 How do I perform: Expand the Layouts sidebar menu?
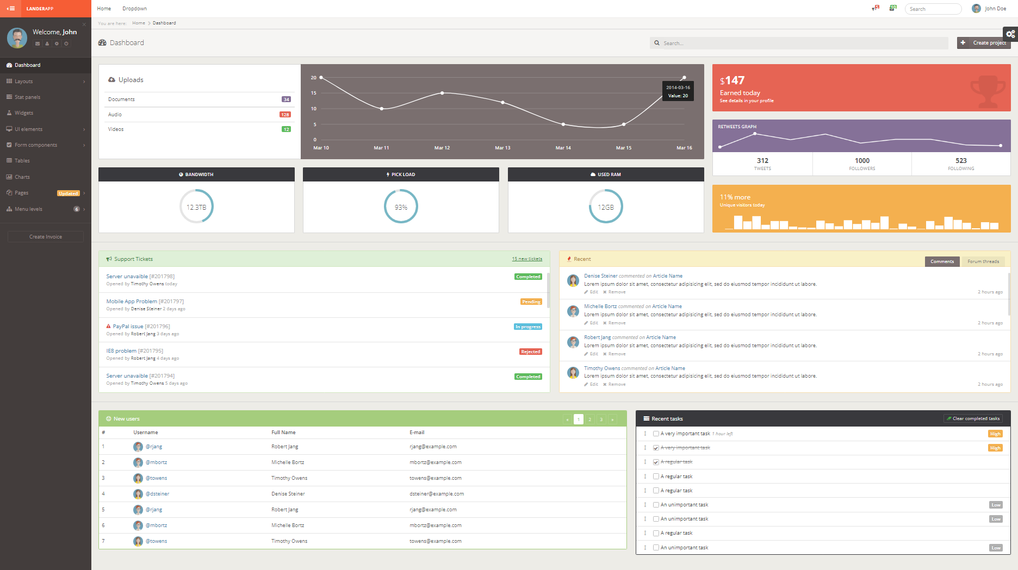(x=46, y=82)
